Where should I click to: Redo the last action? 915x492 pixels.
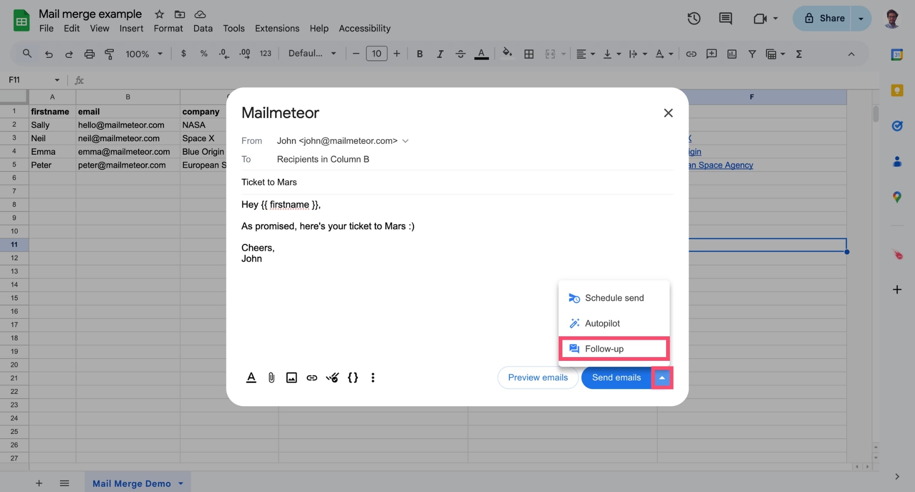tap(69, 54)
